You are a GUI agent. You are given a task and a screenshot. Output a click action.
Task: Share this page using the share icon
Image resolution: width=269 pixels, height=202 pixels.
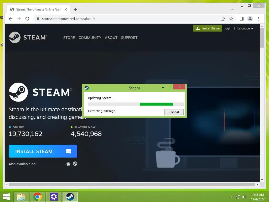click(223, 19)
